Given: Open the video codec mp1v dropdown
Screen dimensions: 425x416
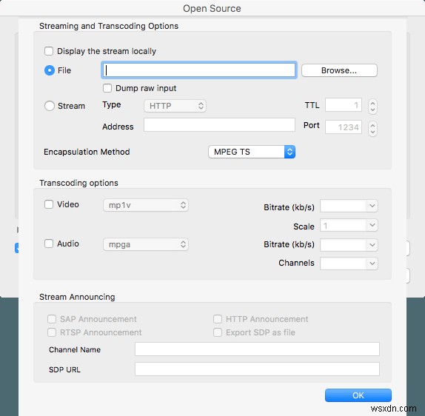Looking at the screenshot, I should pos(146,205).
